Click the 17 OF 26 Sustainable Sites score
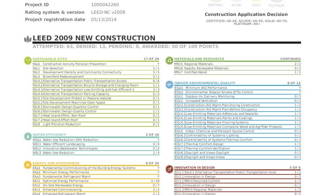This screenshot has width=327, height=195. pos(151,59)
